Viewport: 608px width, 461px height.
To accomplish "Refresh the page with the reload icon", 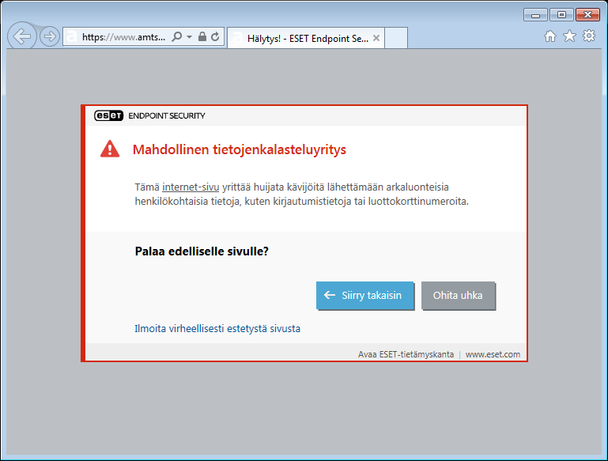I will coord(215,36).
